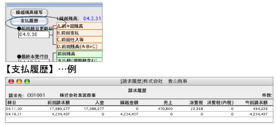Viewport: 276px width, 125px height.
Task: Minimize the 請求履歴 window with yellow button
Action: (19, 82)
